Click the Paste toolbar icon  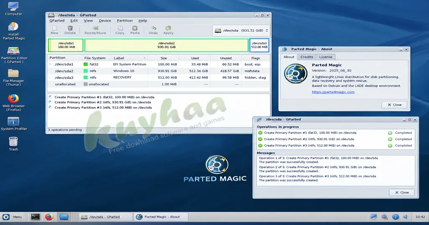point(135,30)
